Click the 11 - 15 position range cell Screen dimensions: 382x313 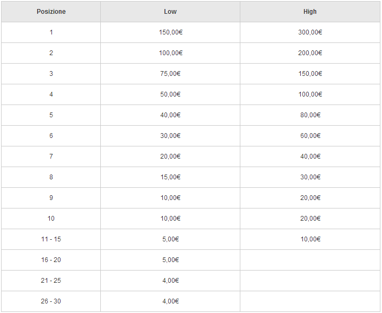(51, 239)
